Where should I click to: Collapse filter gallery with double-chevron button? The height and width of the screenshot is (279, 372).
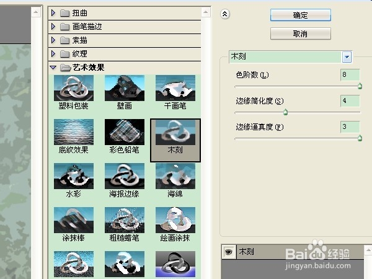coord(224,14)
